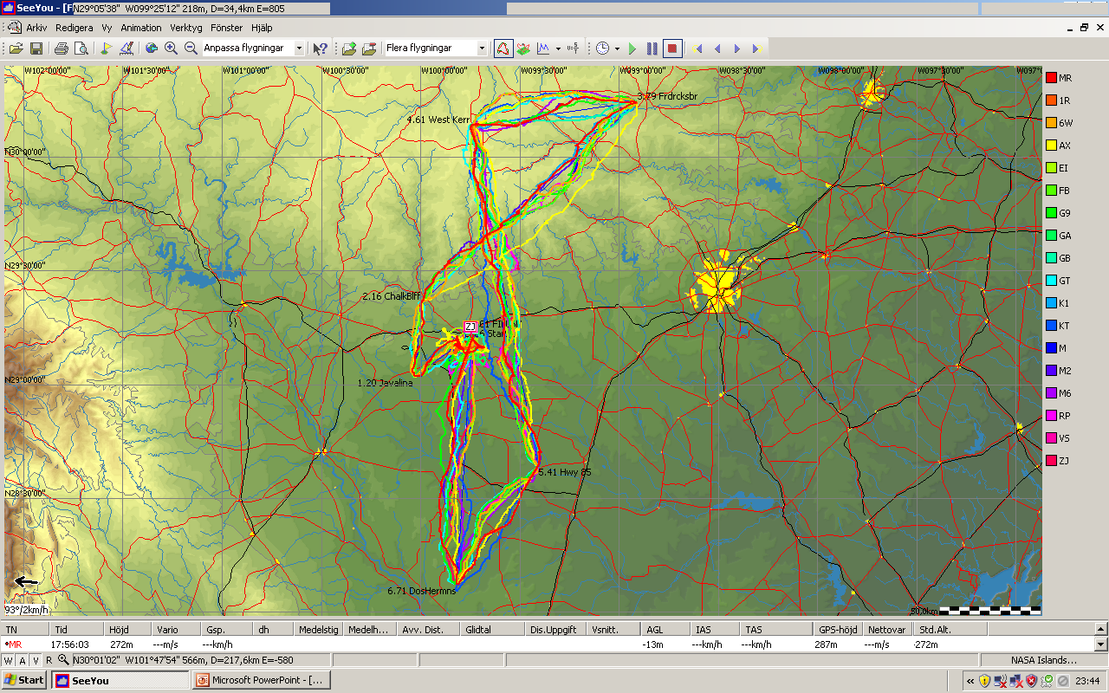Click the yellow shield tray icon

[x=985, y=681]
